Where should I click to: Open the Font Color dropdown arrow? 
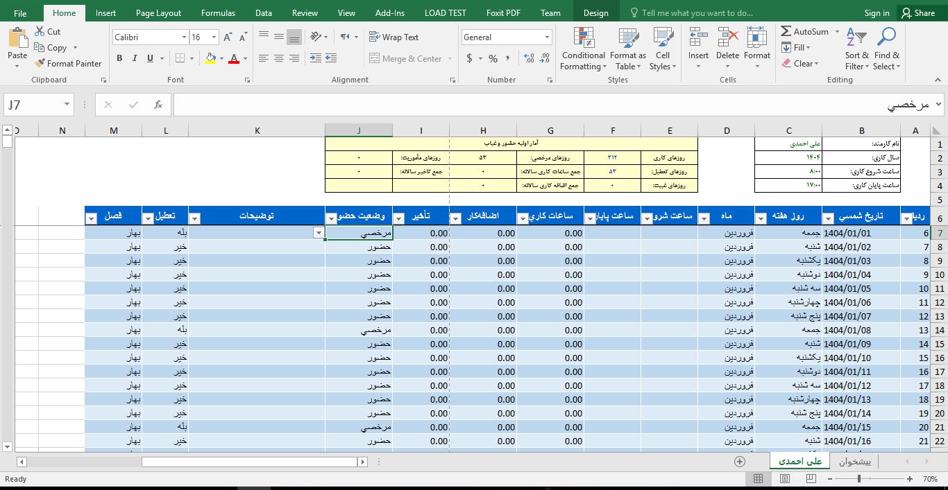[246, 59]
